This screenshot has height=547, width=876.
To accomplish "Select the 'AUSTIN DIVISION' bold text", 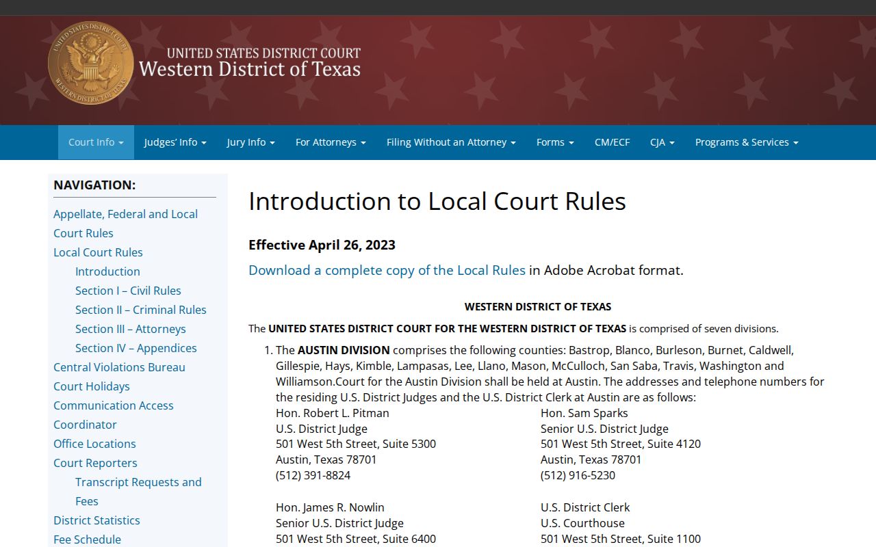I will 344,350.
